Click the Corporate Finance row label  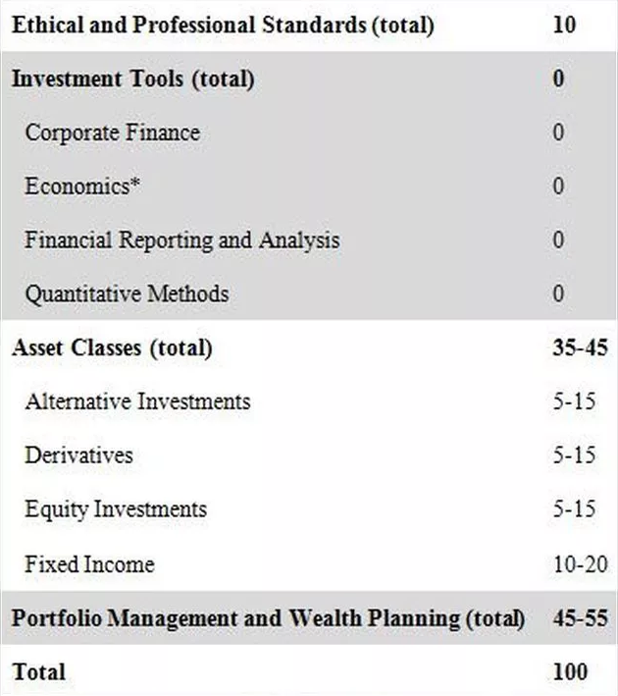112,133
